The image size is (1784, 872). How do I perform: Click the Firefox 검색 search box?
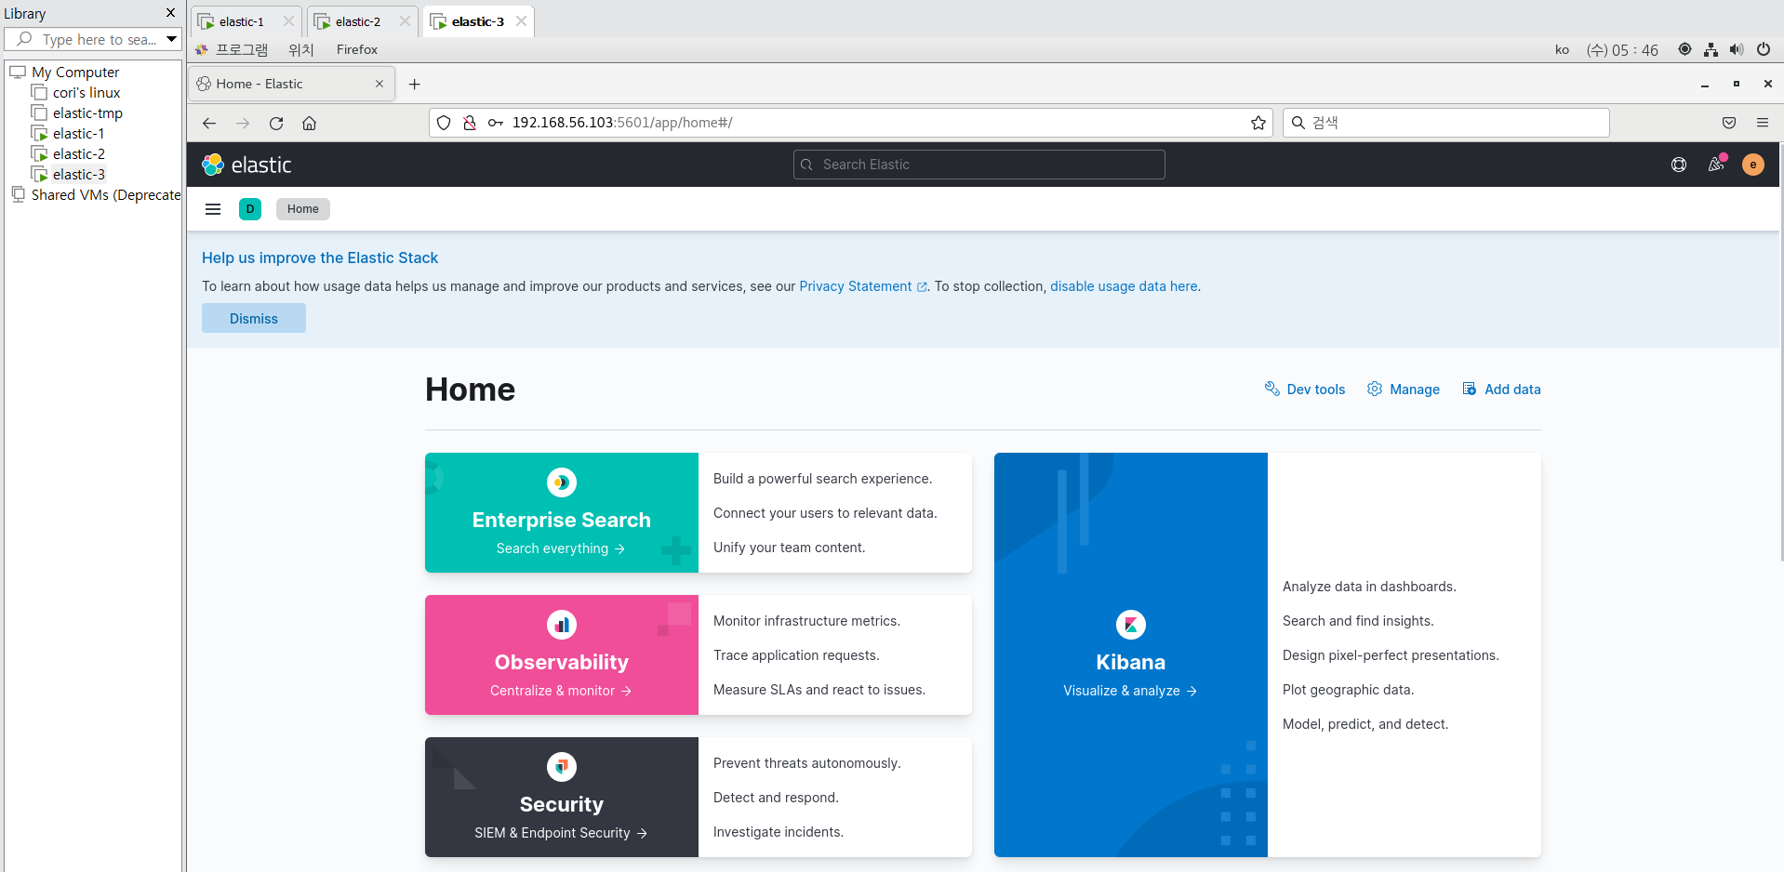click(x=1445, y=123)
